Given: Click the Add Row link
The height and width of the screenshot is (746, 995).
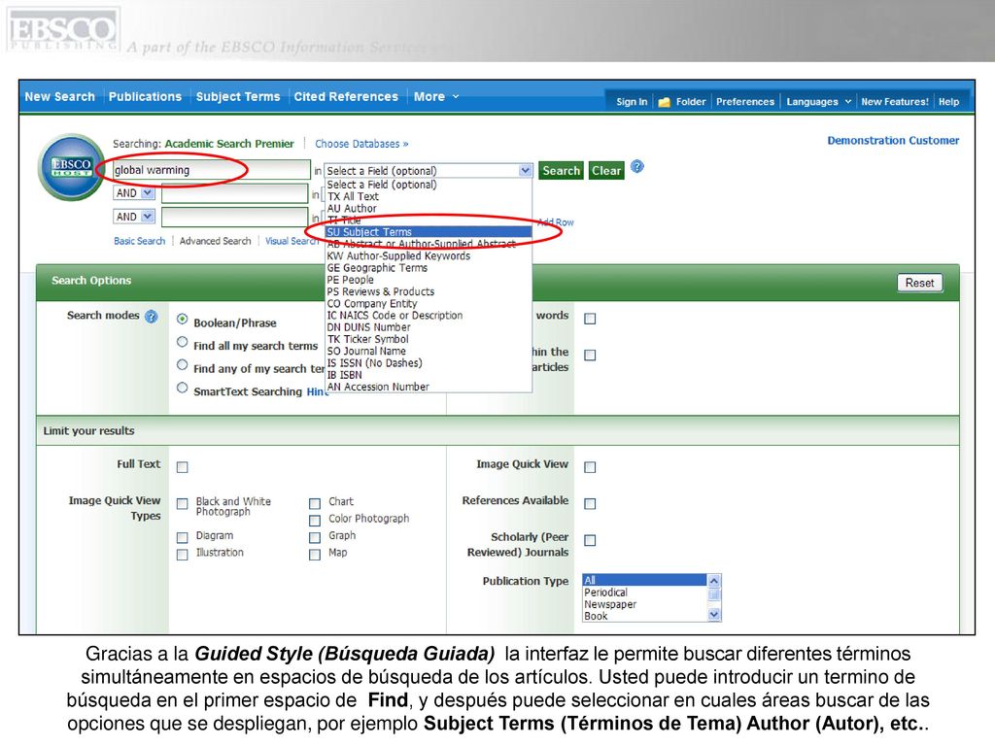Looking at the screenshot, I should pyautogui.click(x=556, y=222).
